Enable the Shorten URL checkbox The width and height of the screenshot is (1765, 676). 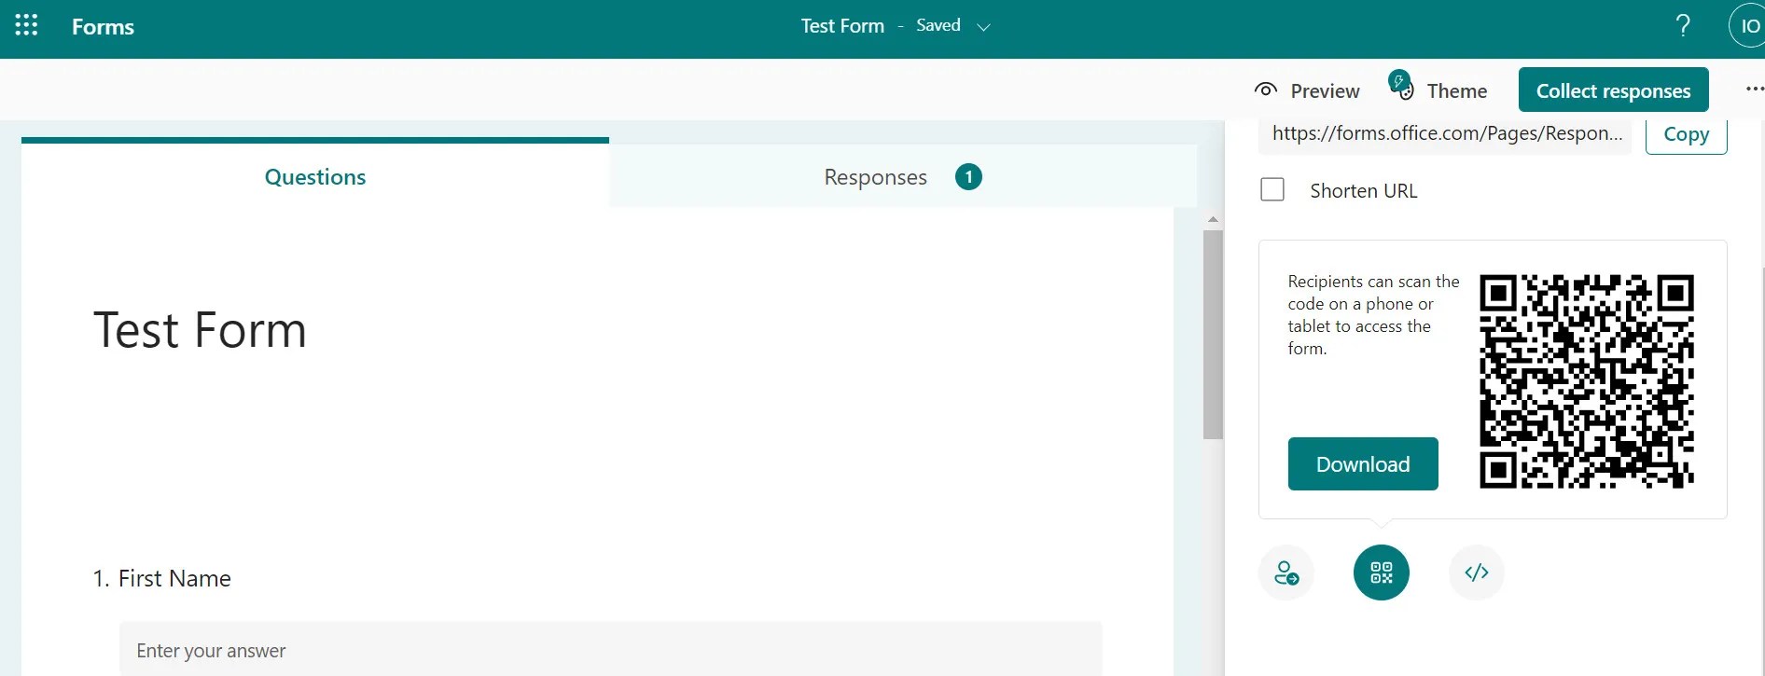tap(1272, 190)
